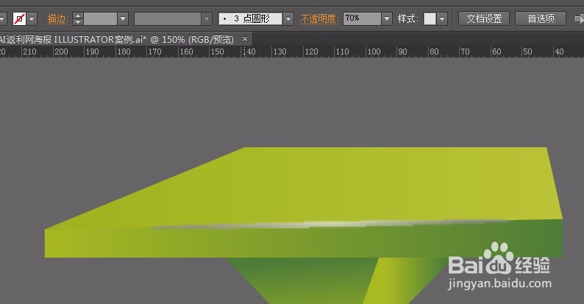The image size is (584, 304).
Task: Close the ILLUSTRATOR案例.ai document tab
Action: point(245,38)
